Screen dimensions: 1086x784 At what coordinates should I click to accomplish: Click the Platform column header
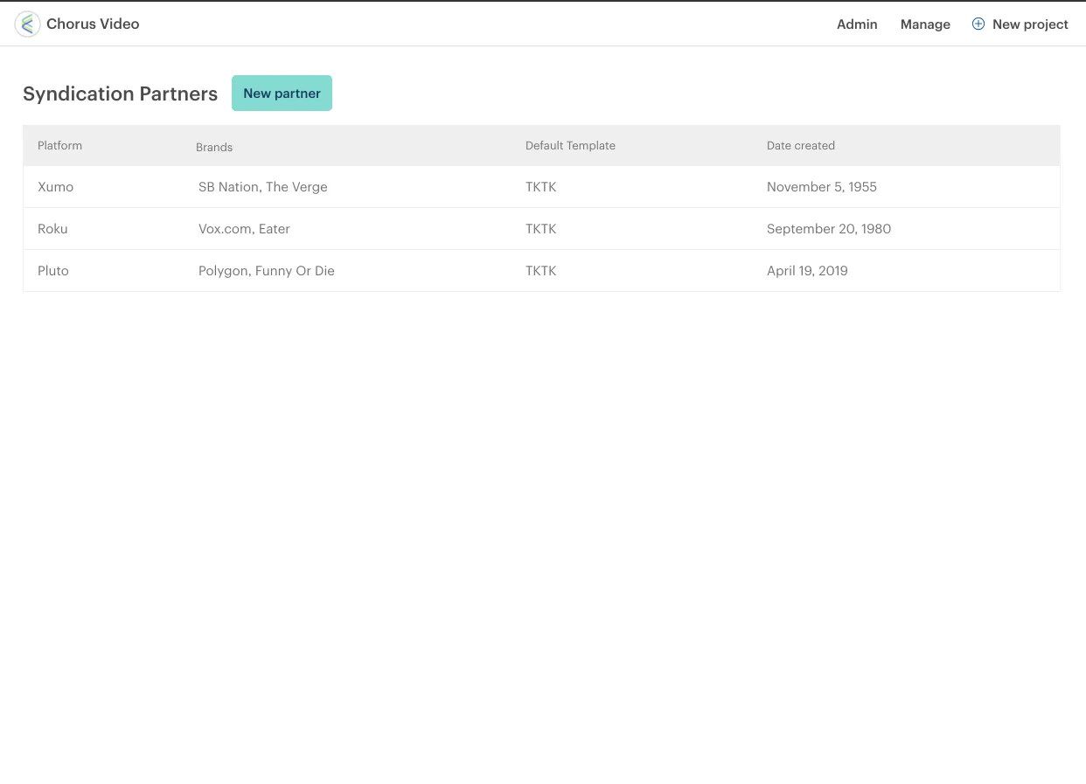59,145
